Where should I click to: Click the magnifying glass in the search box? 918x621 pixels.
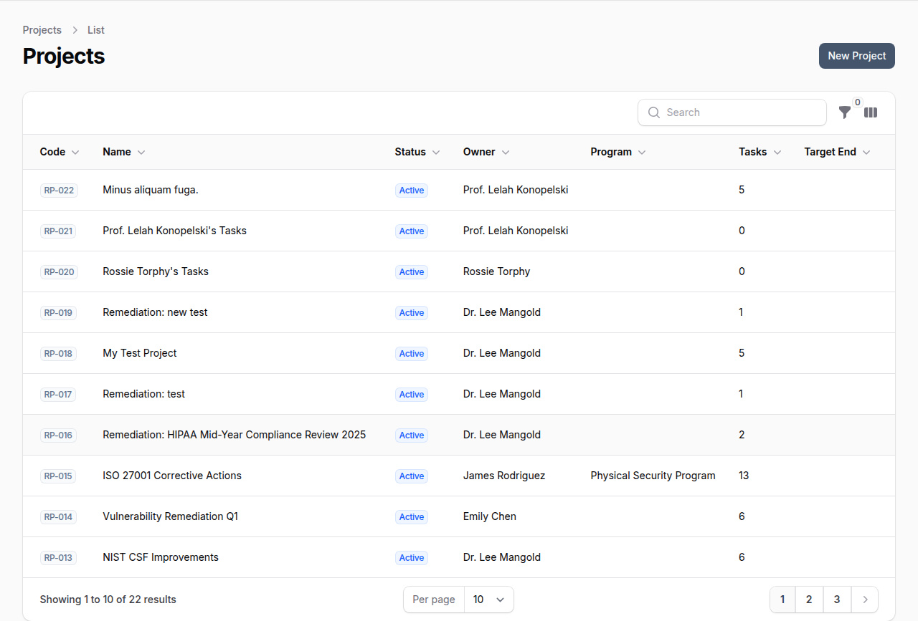click(654, 112)
